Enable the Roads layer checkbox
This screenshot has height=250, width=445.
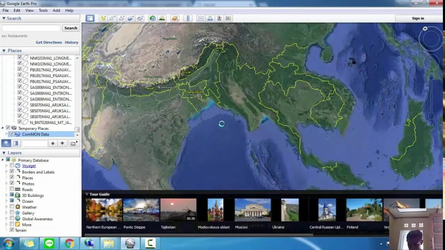pyautogui.click(x=12, y=189)
